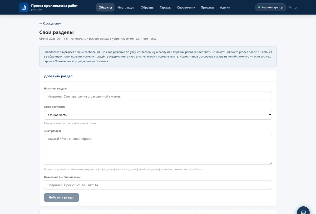Viewport: 316px width, 214px height.
Task: Open the Образцы menu item
Action: 147,7
